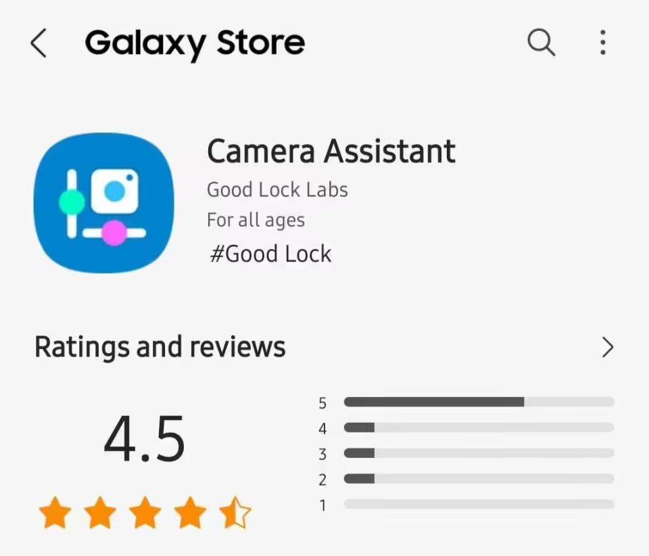This screenshot has height=556, width=649.
Task: Tap the #Good Lock hashtag
Action: tap(270, 254)
